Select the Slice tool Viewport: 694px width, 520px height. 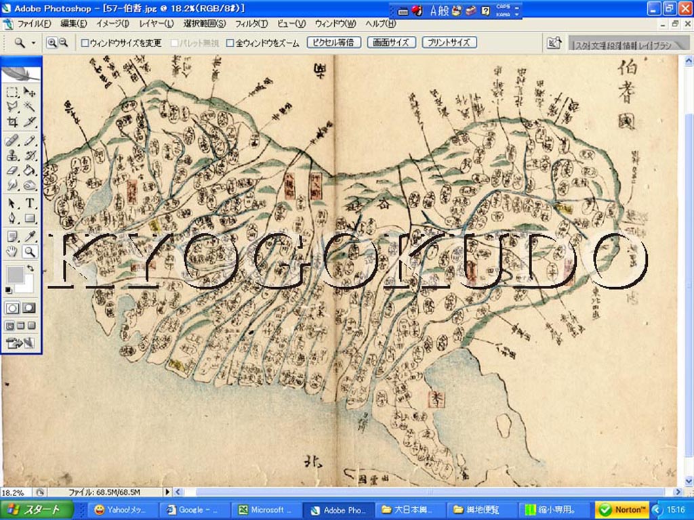[x=30, y=122]
